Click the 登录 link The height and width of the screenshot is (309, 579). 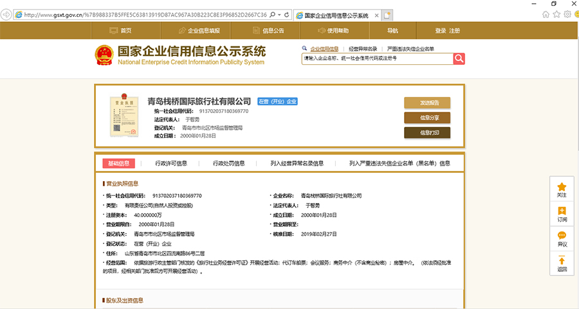point(440,31)
